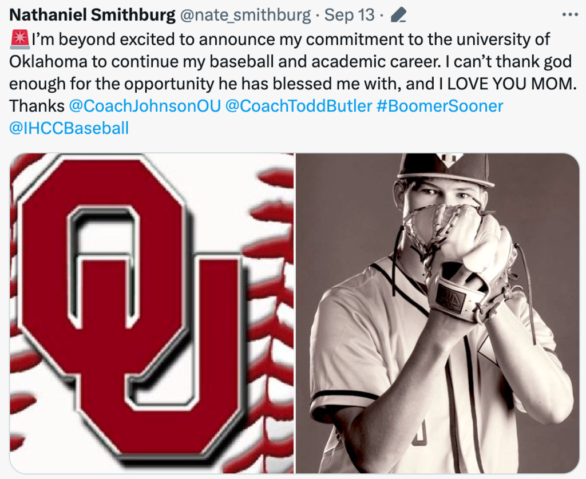Open the @CoachToddButler mention
The image size is (586, 479).
tap(298, 106)
